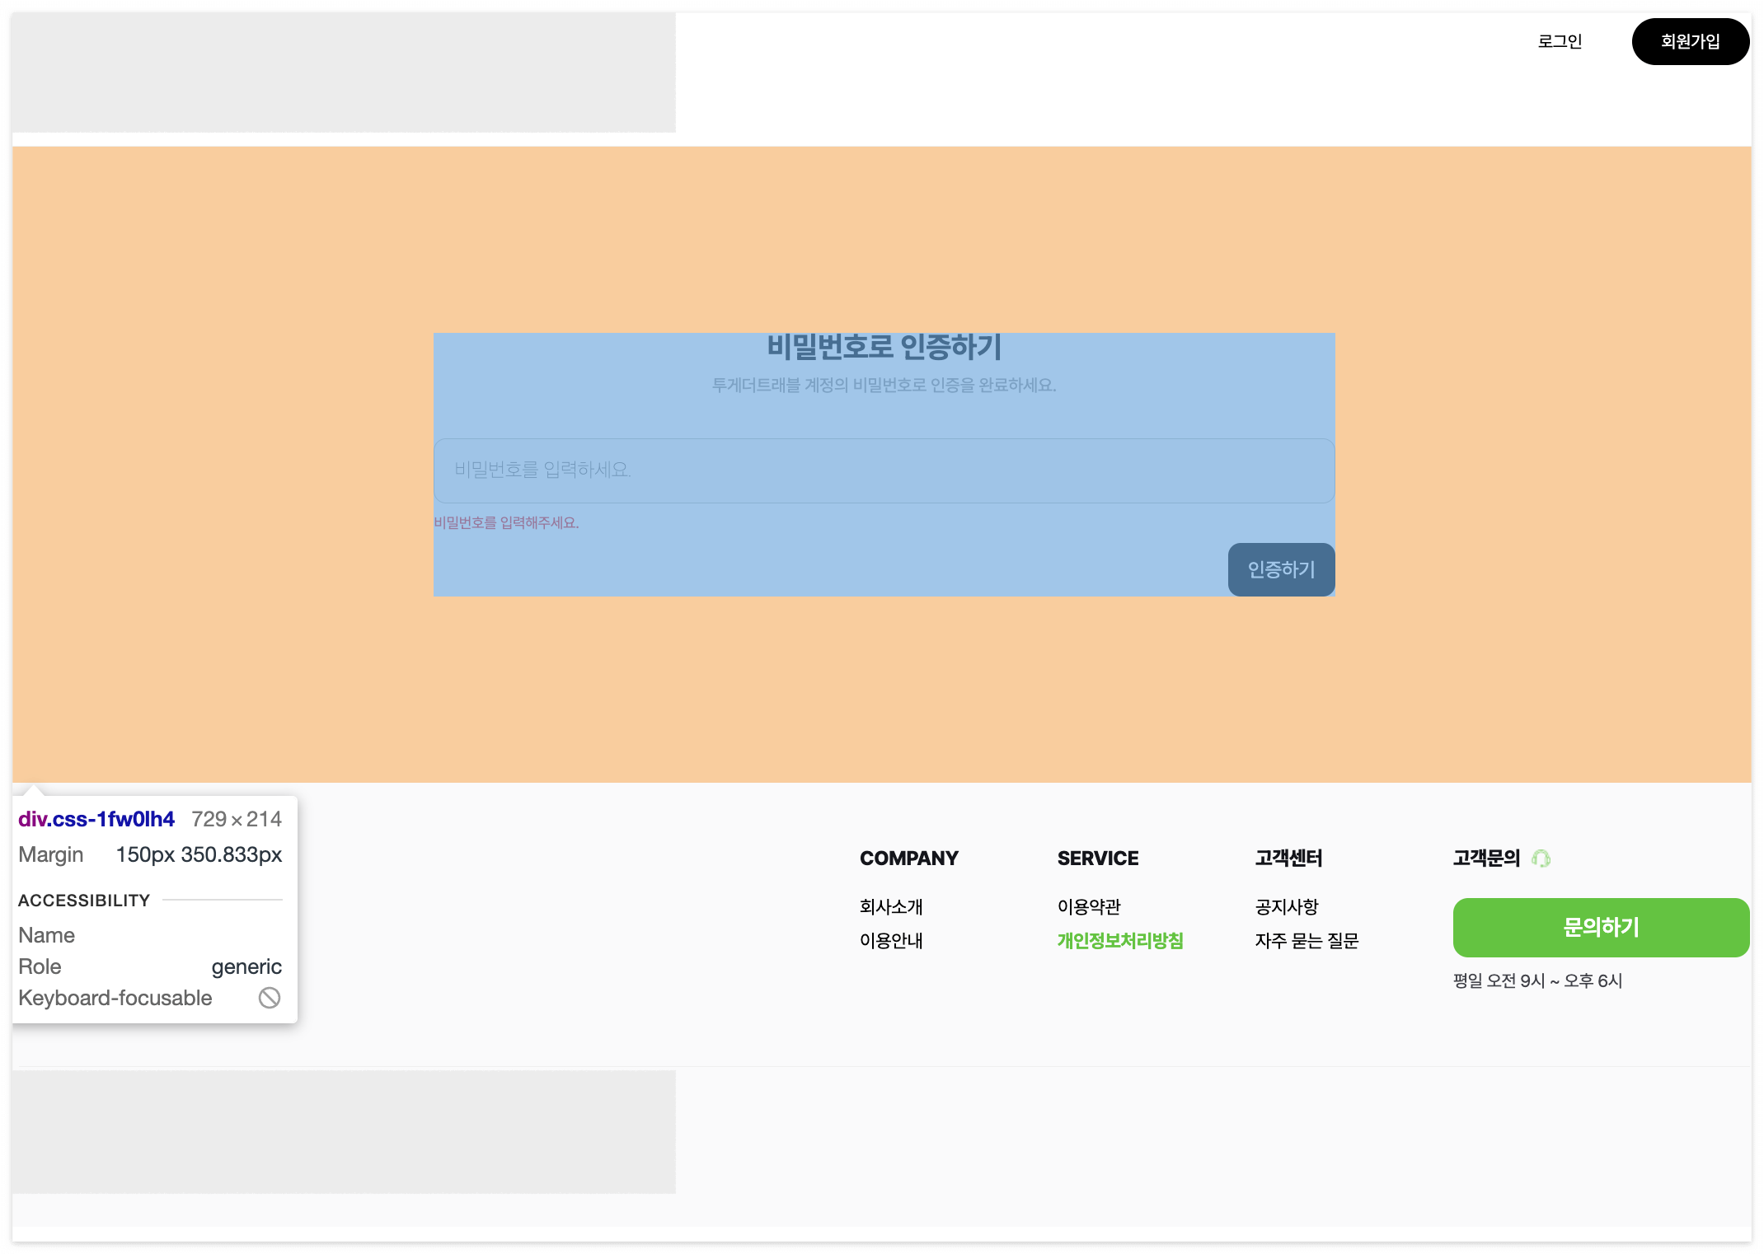Open the 회사소개 footer link
Image resolution: width=1764 pixels, height=1254 pixels.
coord(891,907)
